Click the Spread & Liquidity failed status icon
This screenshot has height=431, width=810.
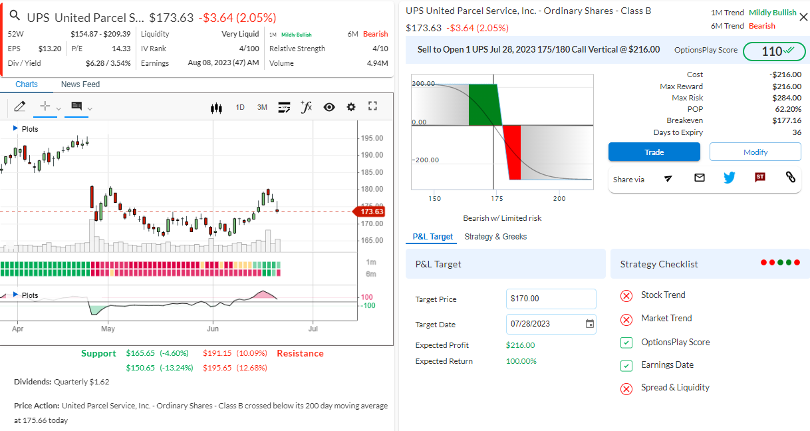626,388
